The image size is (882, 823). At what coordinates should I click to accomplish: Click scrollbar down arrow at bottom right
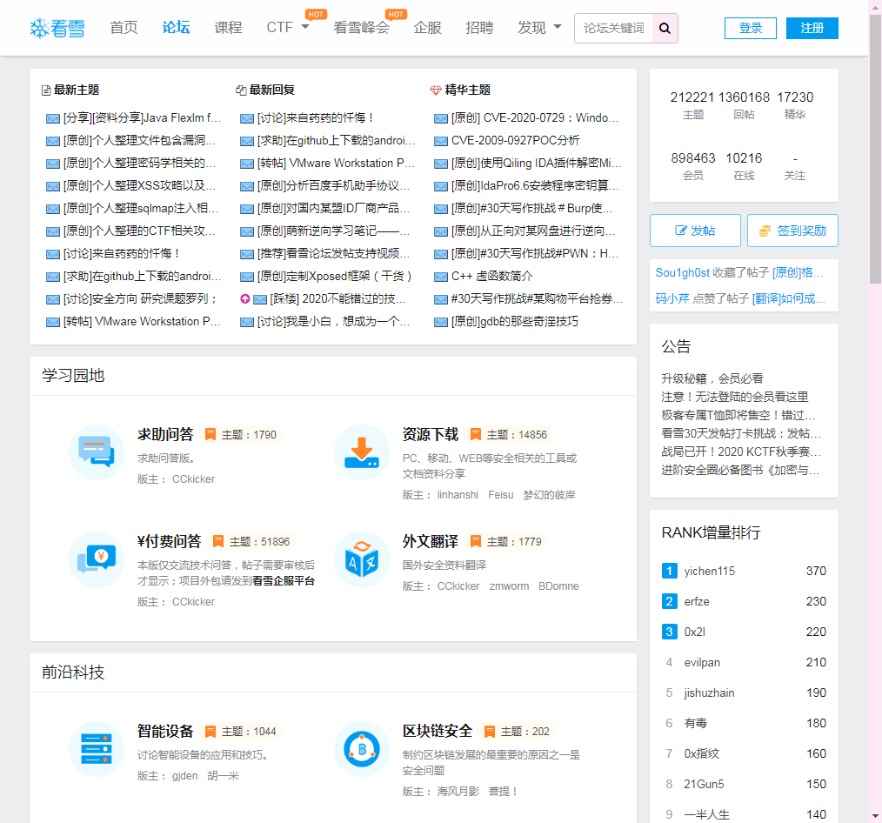pyautogui.click(x=875, y=816)
